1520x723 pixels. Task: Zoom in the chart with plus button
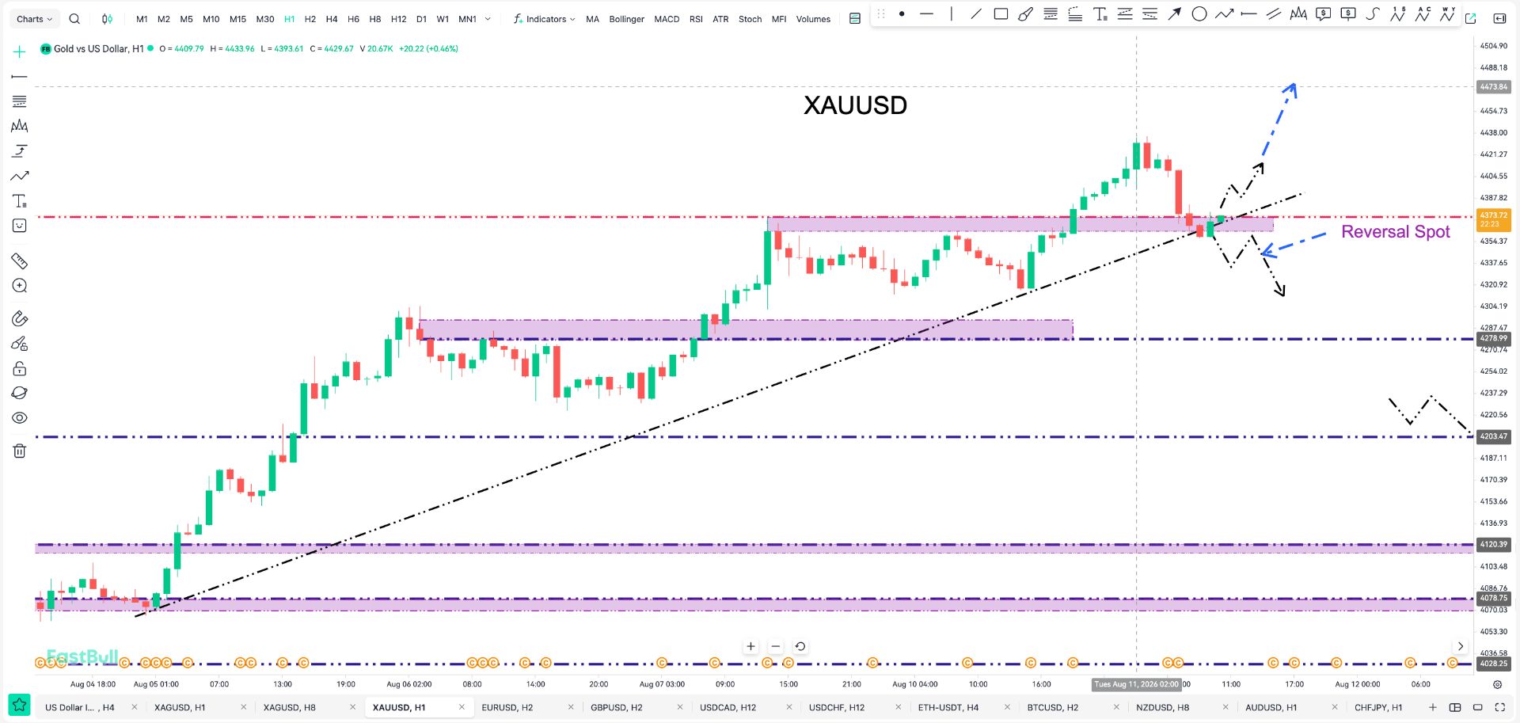pos(750,646)
